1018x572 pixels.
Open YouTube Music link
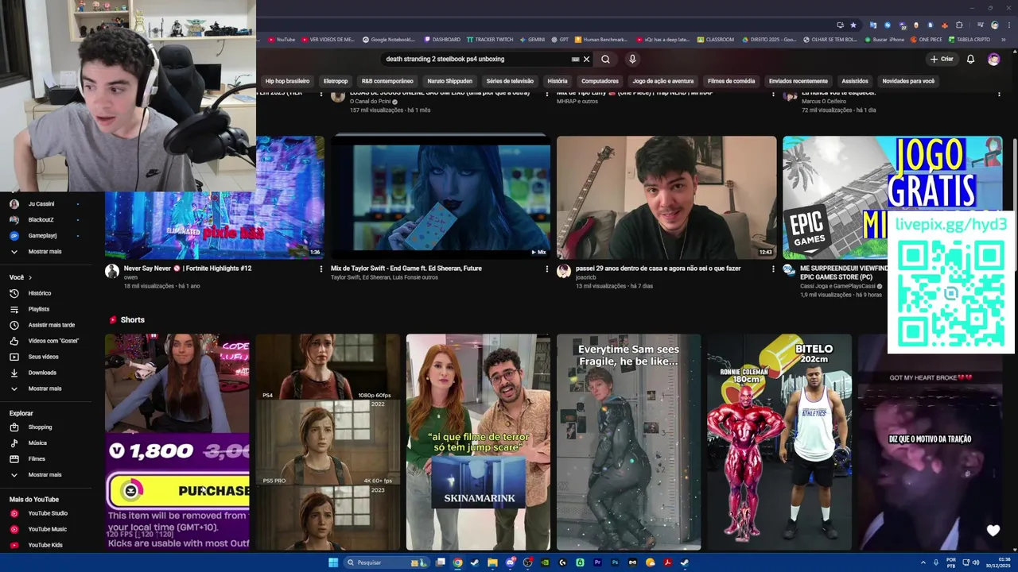pos(46,529)
